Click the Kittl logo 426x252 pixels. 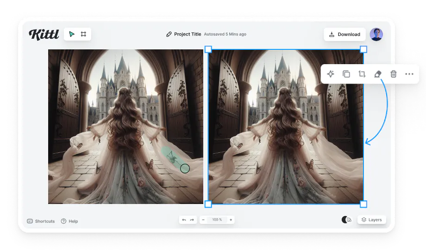click(44, 34)
